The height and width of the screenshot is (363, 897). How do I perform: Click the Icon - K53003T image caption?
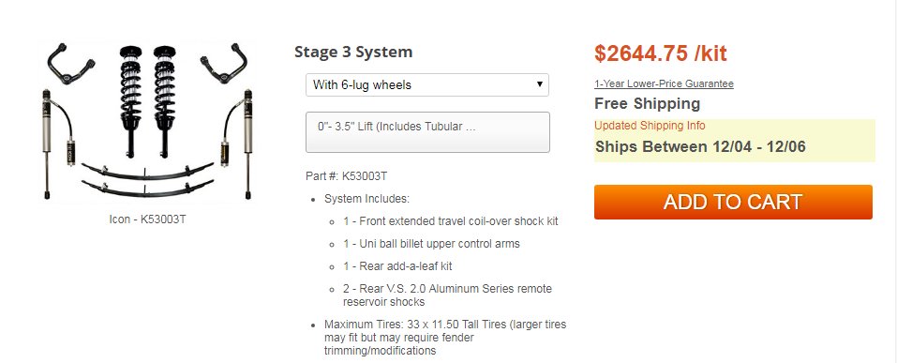click(147, 219)
